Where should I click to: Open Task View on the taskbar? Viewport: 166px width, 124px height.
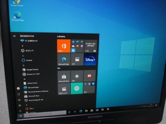point(75,112)
